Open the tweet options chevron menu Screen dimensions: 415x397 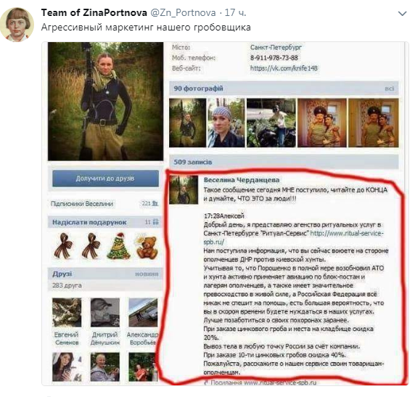point(402,13)
